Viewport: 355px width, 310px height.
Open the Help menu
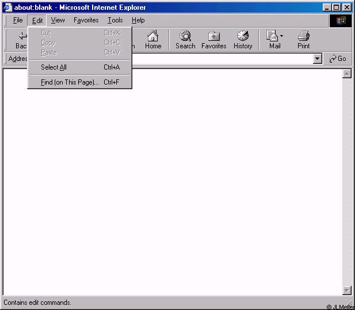click(138, 20)
